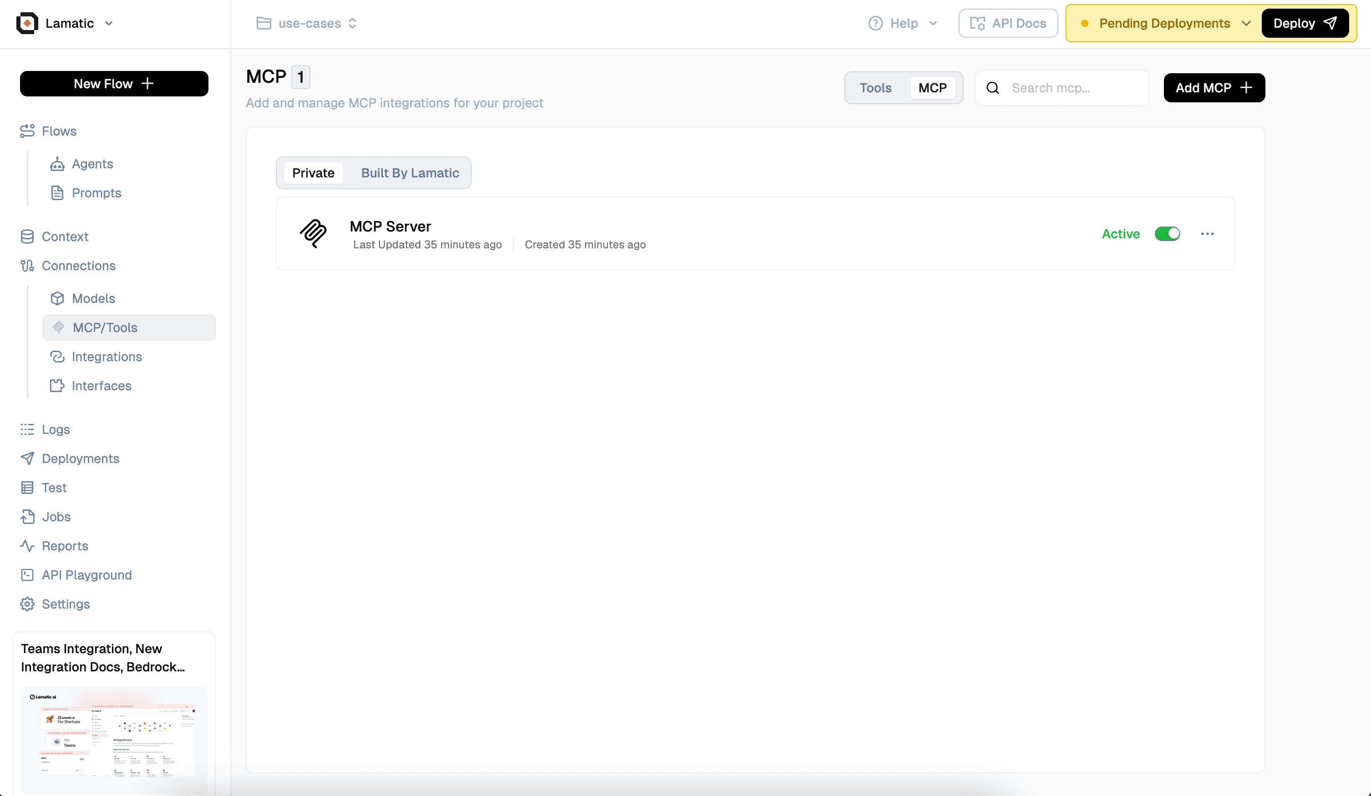Click the Agents robot icon in sidebar
Viewport: 1371px width, 796px height.
point(57,164)
